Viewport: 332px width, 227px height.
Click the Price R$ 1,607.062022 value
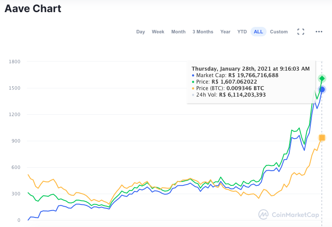click(x=234, y=82)
